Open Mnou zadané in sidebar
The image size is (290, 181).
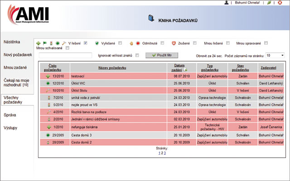[15, 67]
